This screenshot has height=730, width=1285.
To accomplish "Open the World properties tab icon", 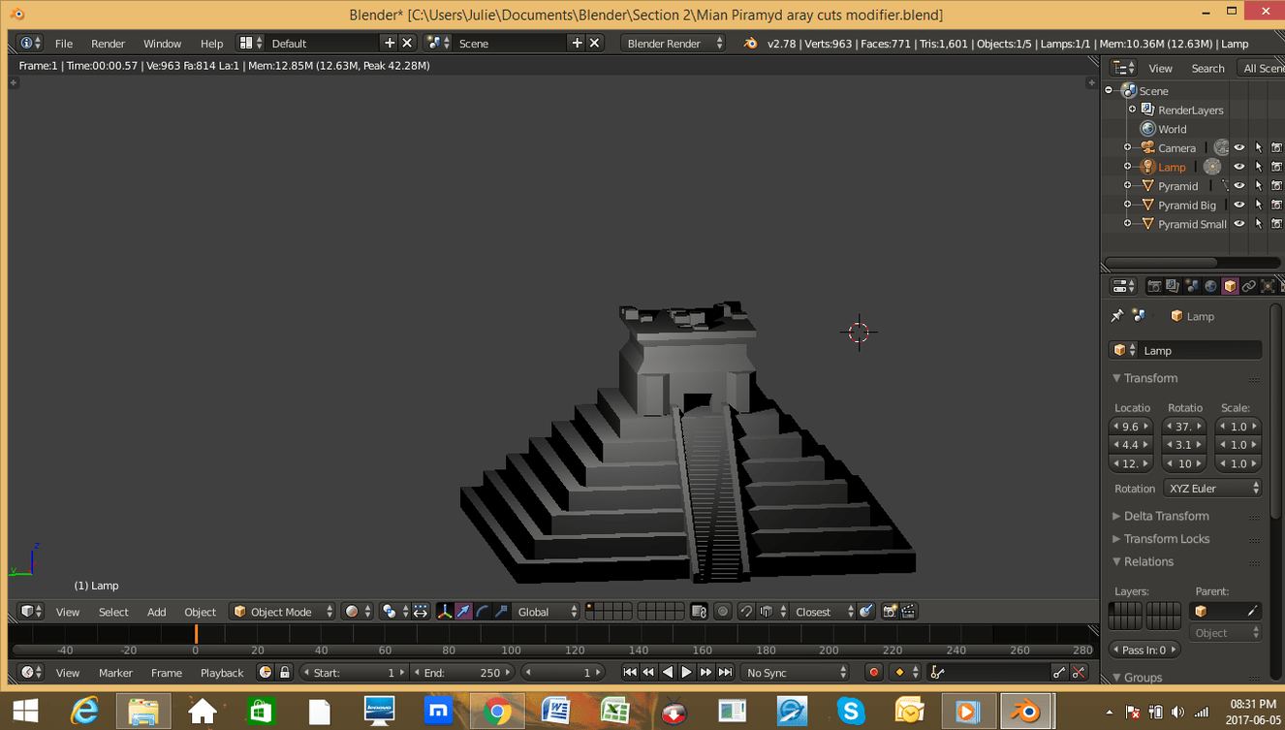I will pos(1210,286).
